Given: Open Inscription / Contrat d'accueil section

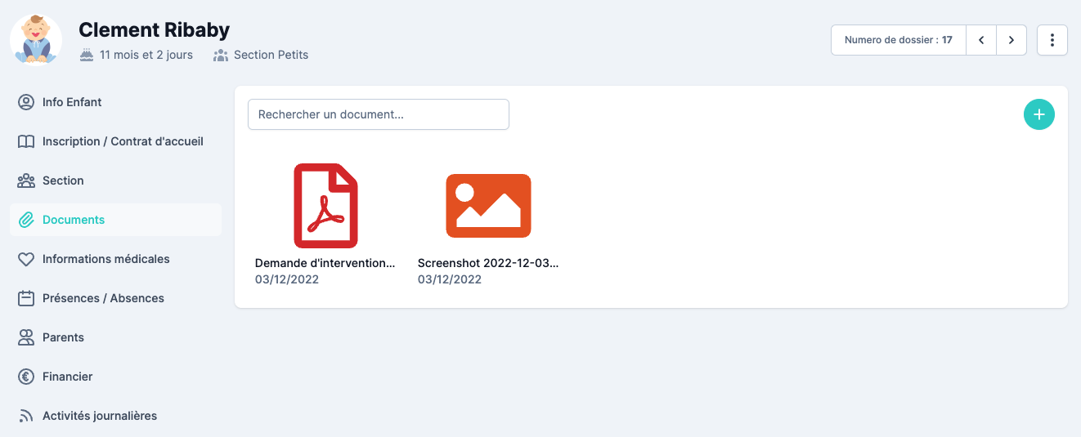Looking at the screenshot, I should click(x=123, y=141).
